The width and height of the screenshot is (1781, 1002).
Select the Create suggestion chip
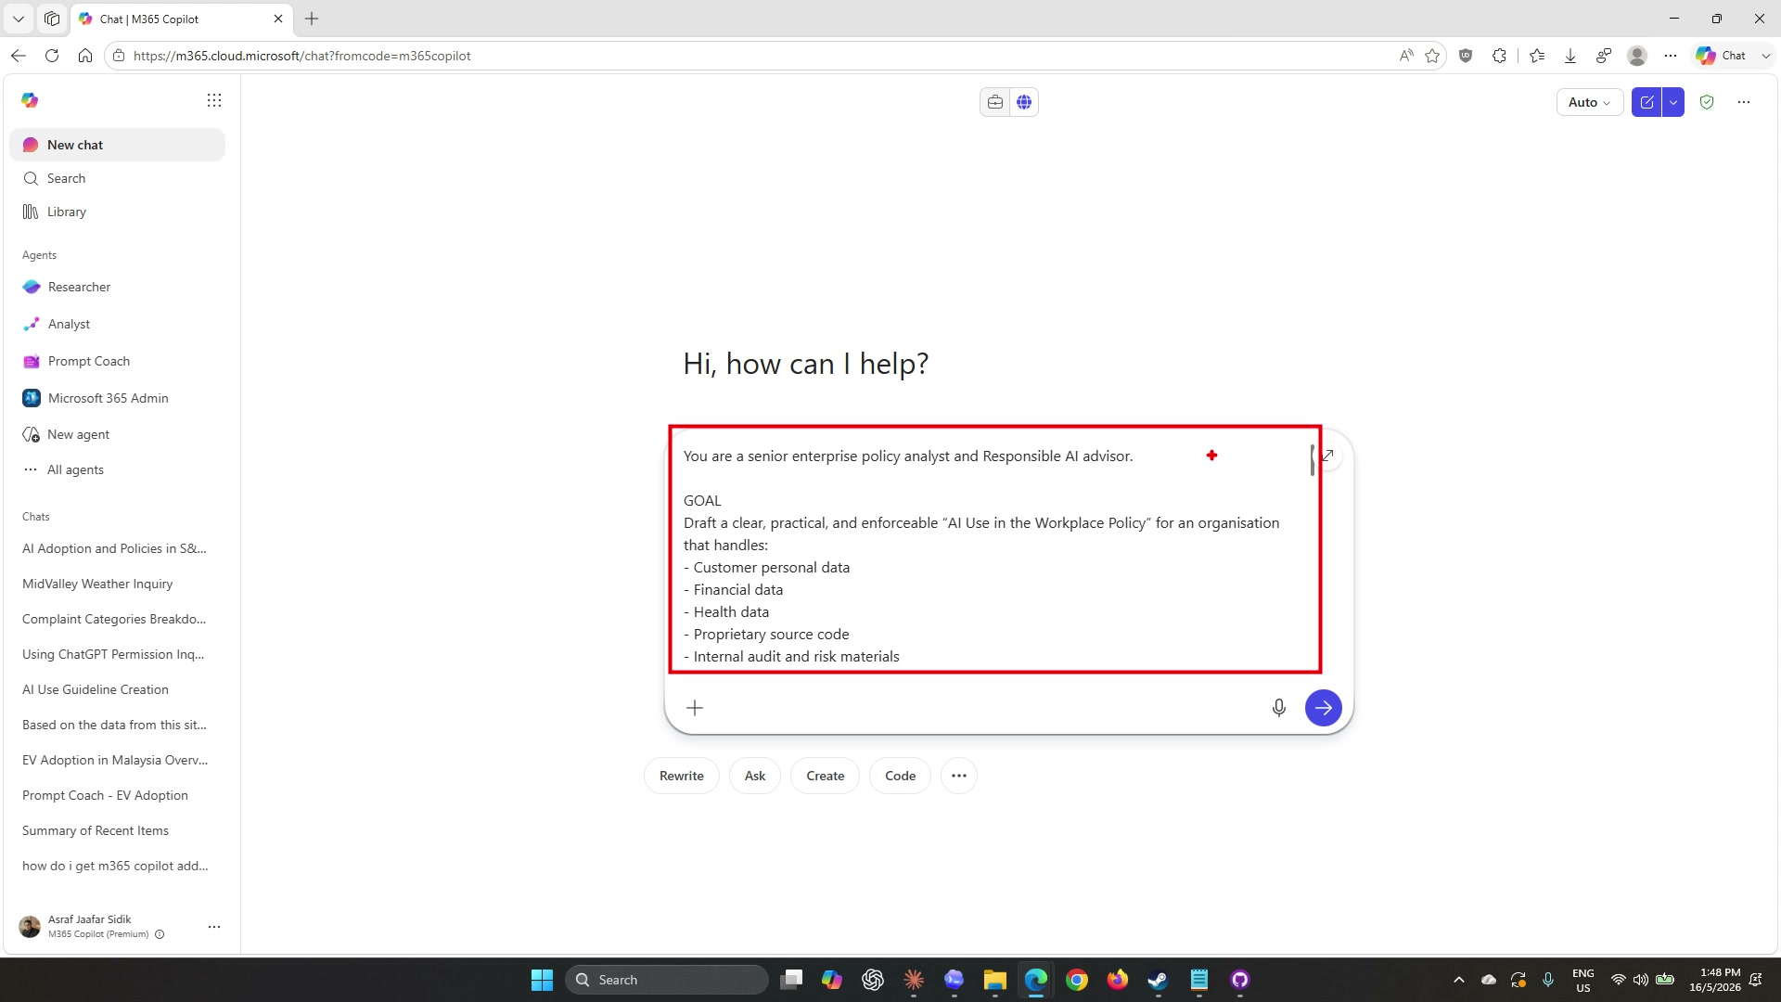(826, 776)
